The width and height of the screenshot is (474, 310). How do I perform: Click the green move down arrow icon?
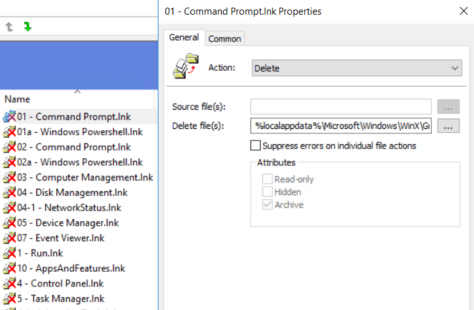pyautogui.click(x=27, y=27)
